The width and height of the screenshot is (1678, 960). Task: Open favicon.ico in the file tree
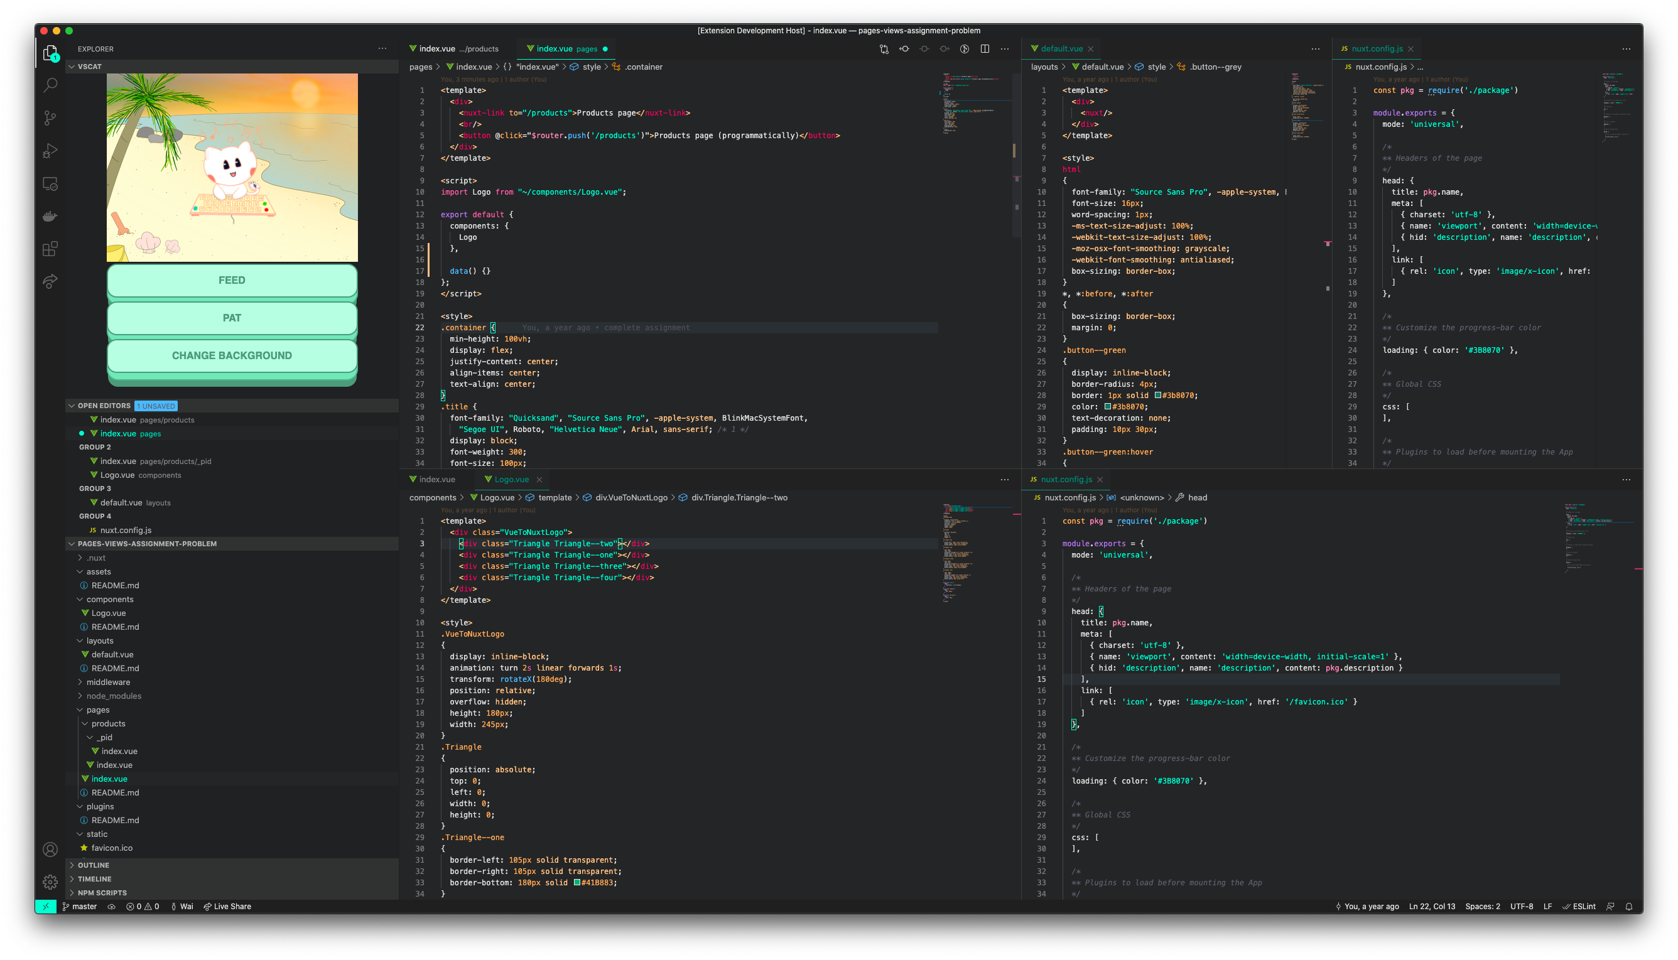coord(111,848)
